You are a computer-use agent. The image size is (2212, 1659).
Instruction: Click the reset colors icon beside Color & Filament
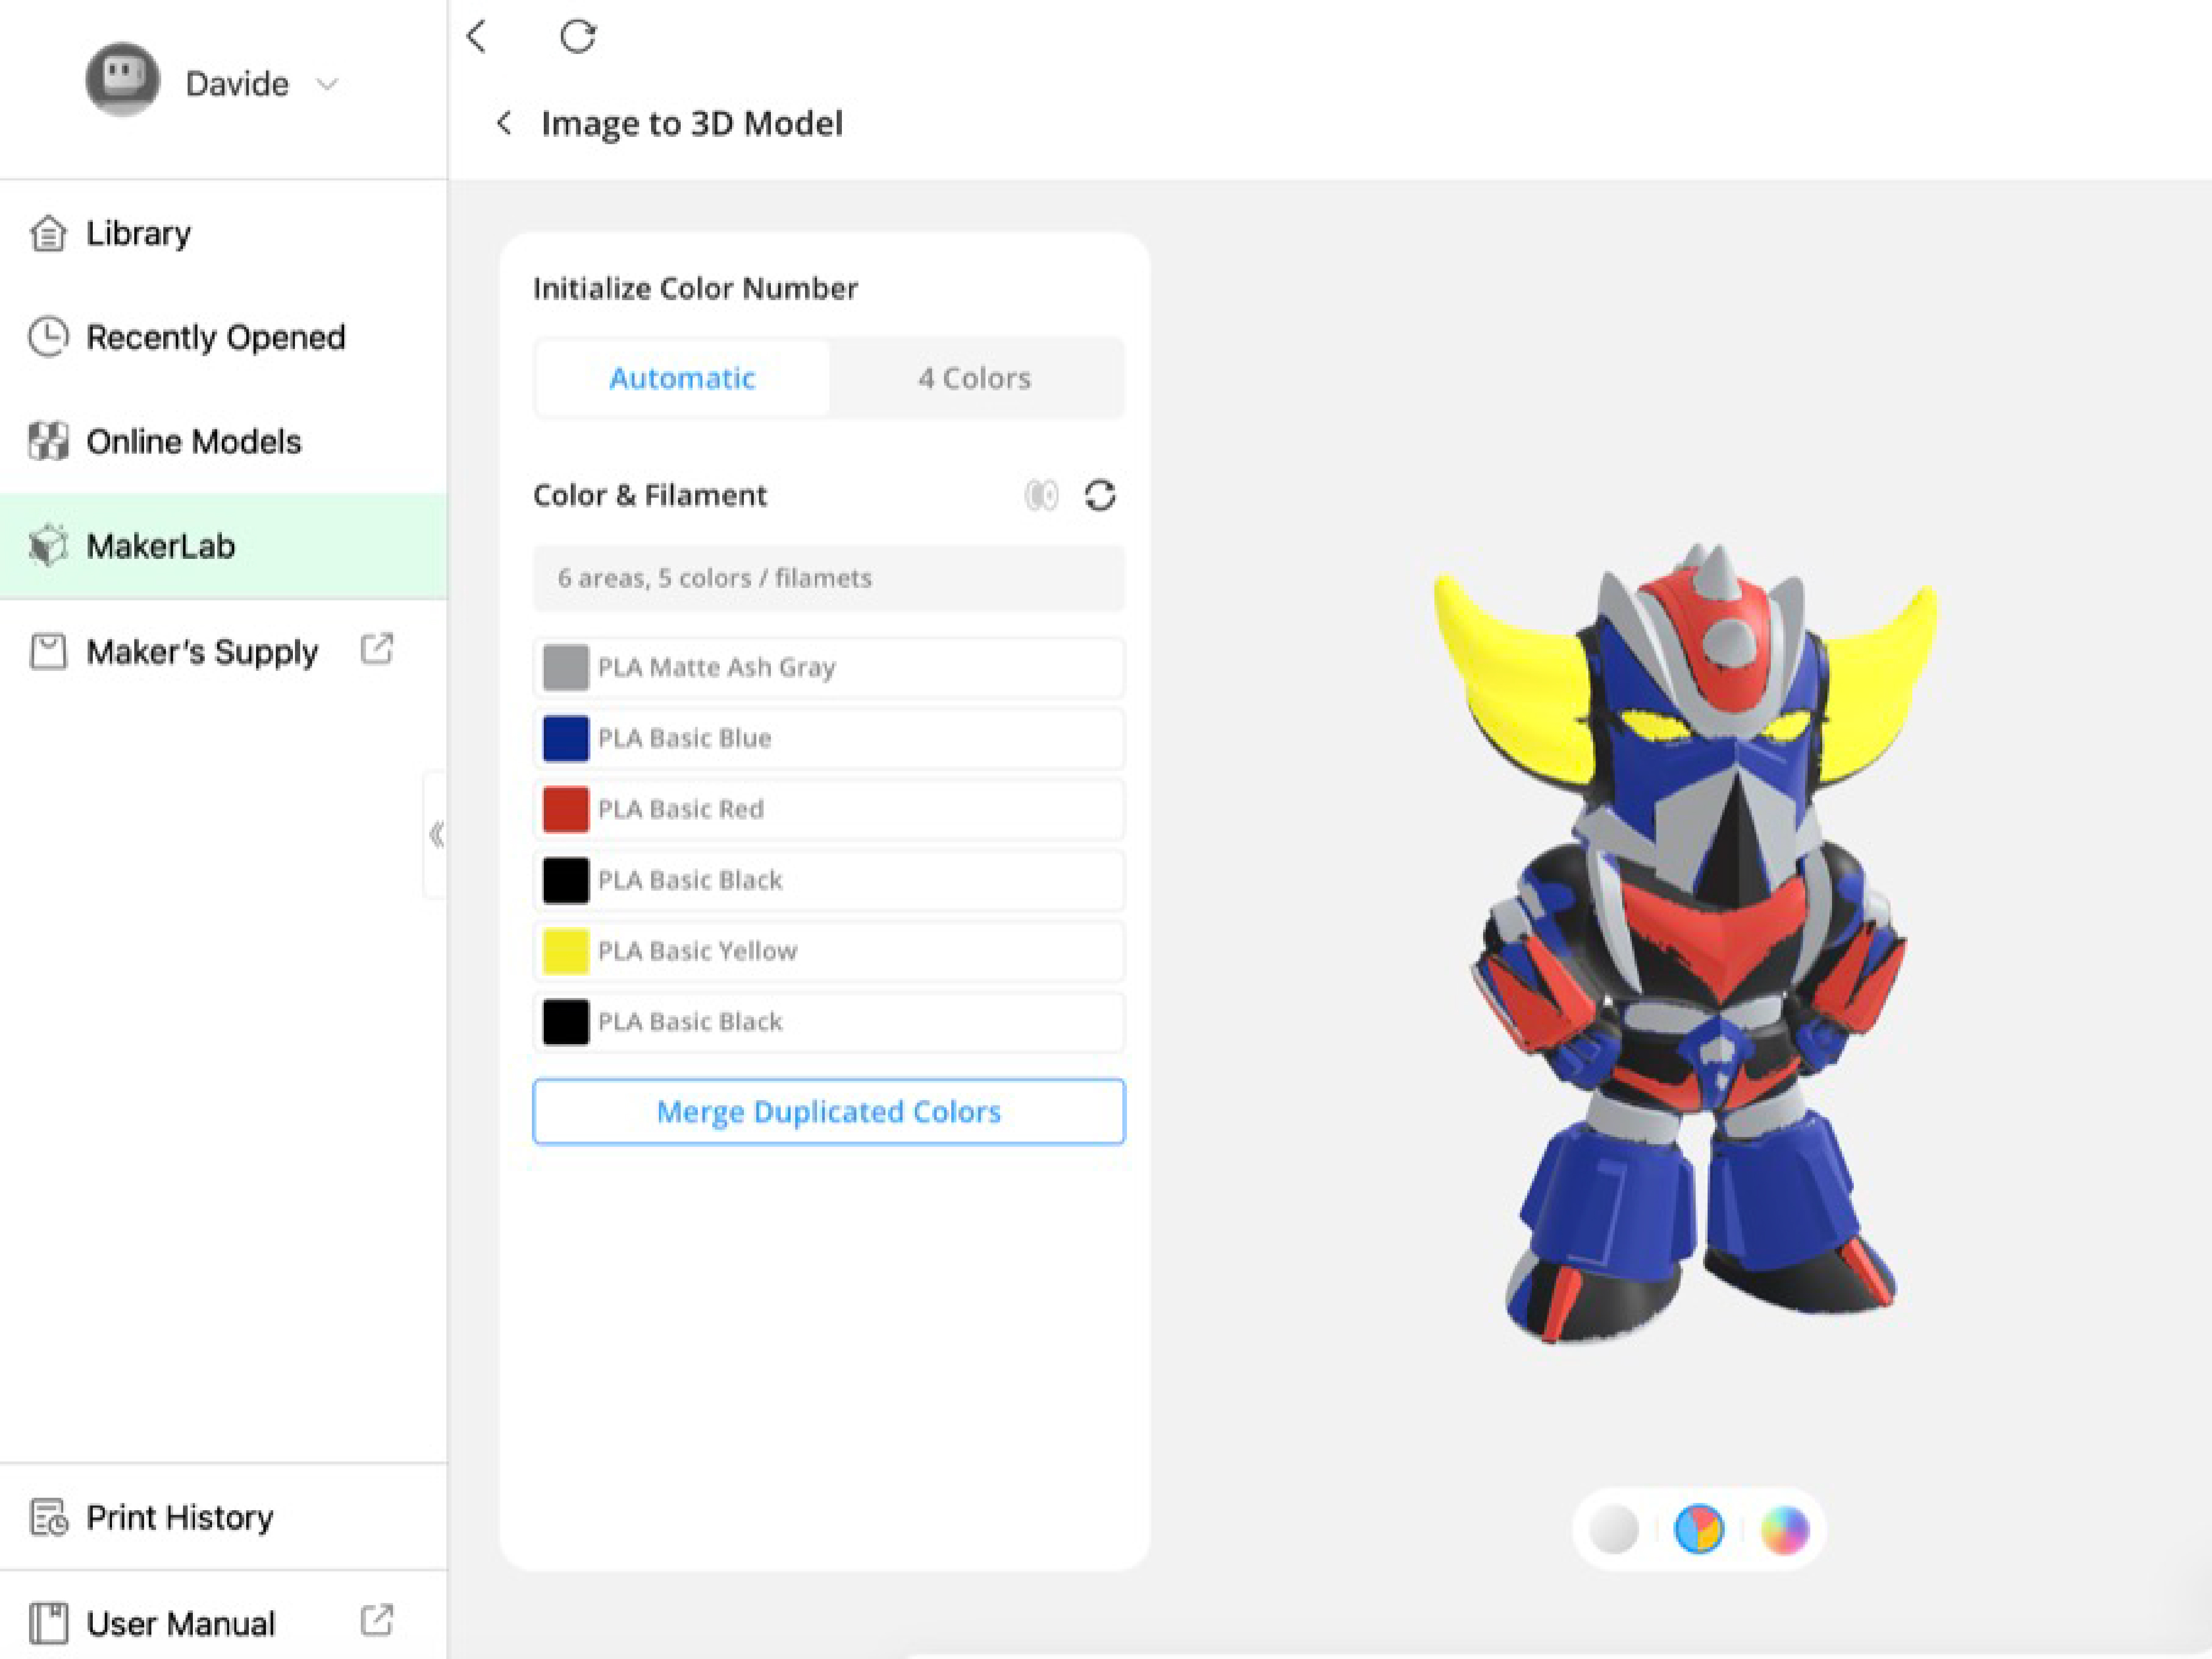pos(1100,496)
